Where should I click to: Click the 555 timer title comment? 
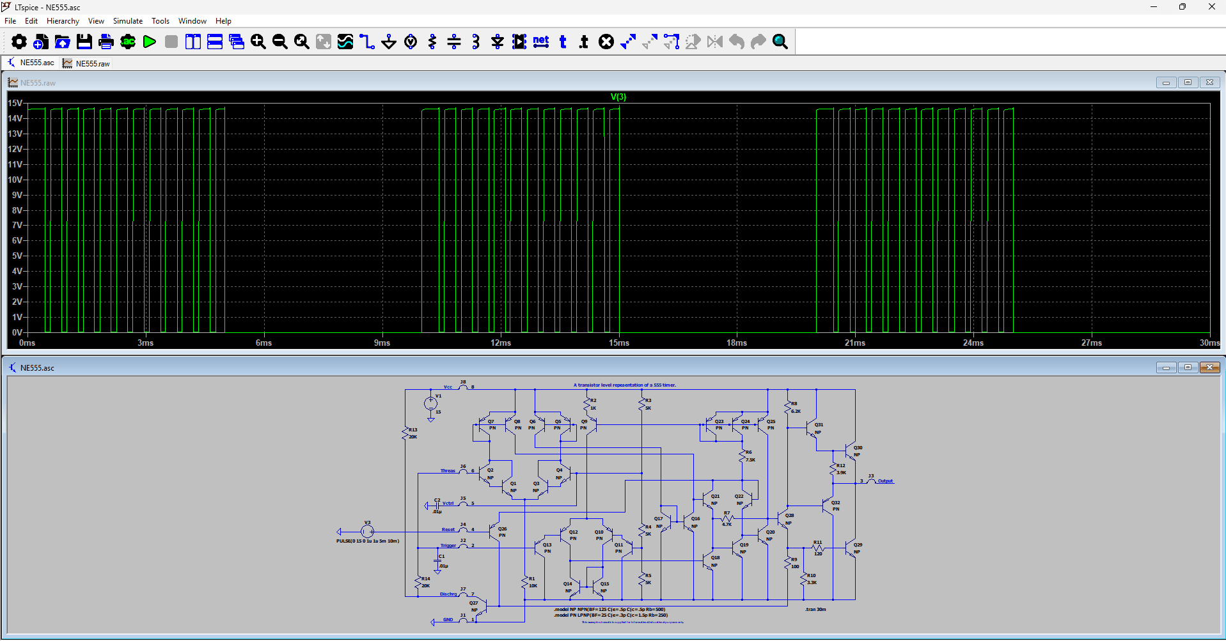click(x=625, y=385)
